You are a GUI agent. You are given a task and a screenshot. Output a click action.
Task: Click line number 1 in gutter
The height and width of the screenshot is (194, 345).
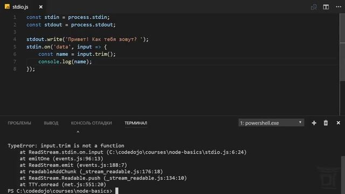click(x=15, y=17)
